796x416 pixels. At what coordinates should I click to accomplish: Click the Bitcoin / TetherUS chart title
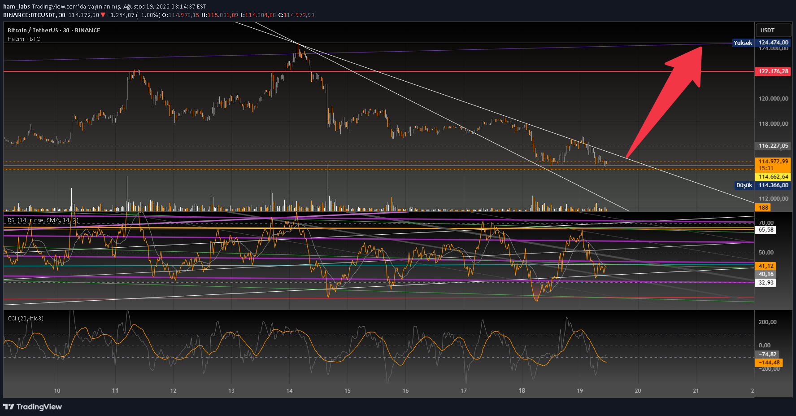(54, 30)
